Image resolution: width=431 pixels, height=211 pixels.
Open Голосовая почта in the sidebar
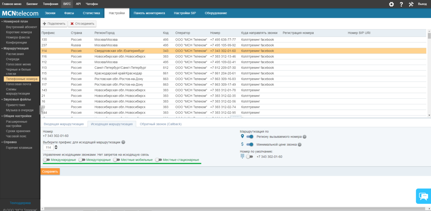click(18, 84)
